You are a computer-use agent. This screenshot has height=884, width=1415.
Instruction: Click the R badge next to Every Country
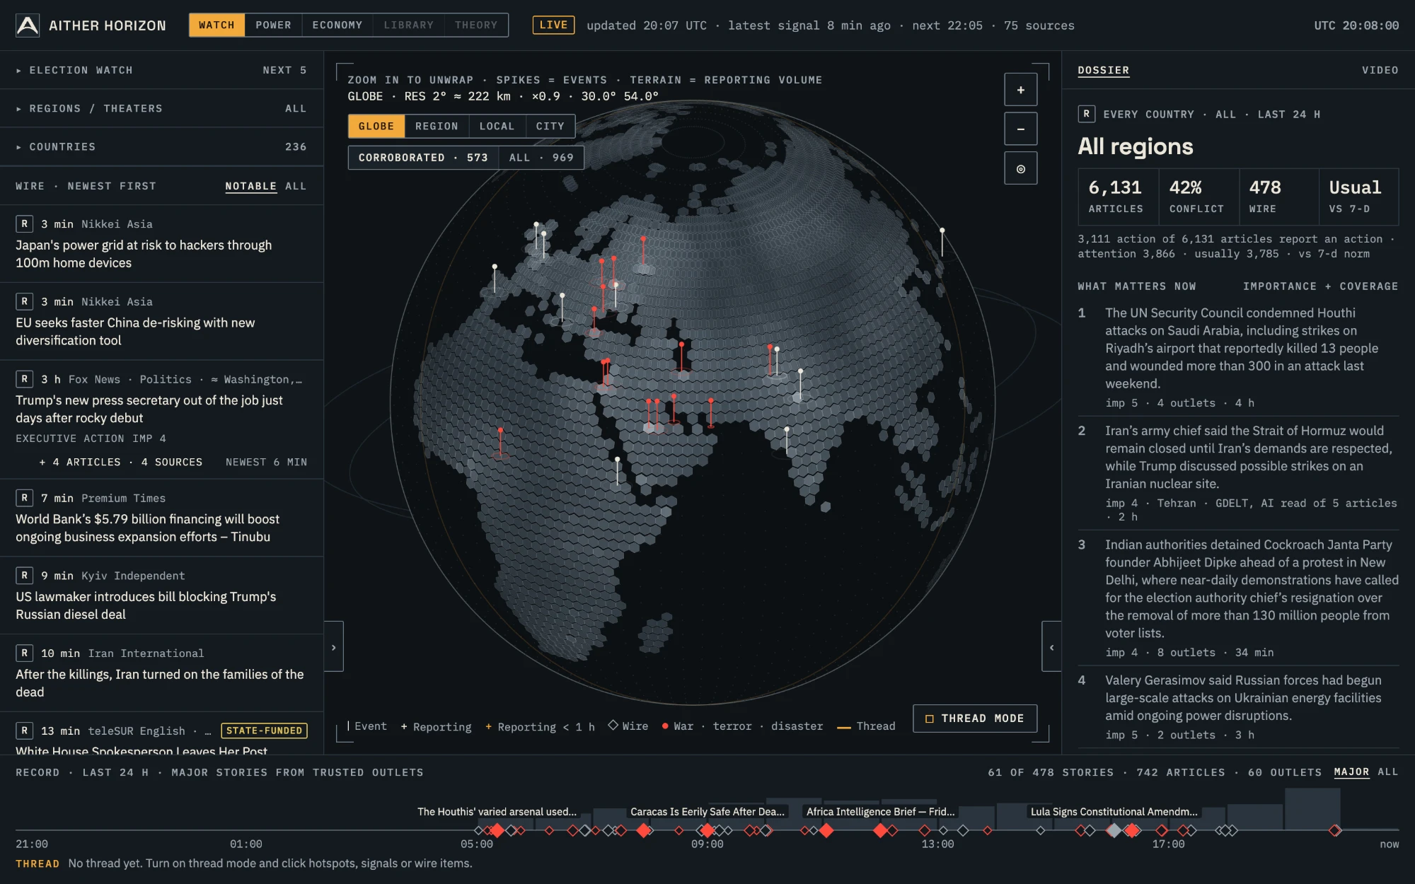1086,114
